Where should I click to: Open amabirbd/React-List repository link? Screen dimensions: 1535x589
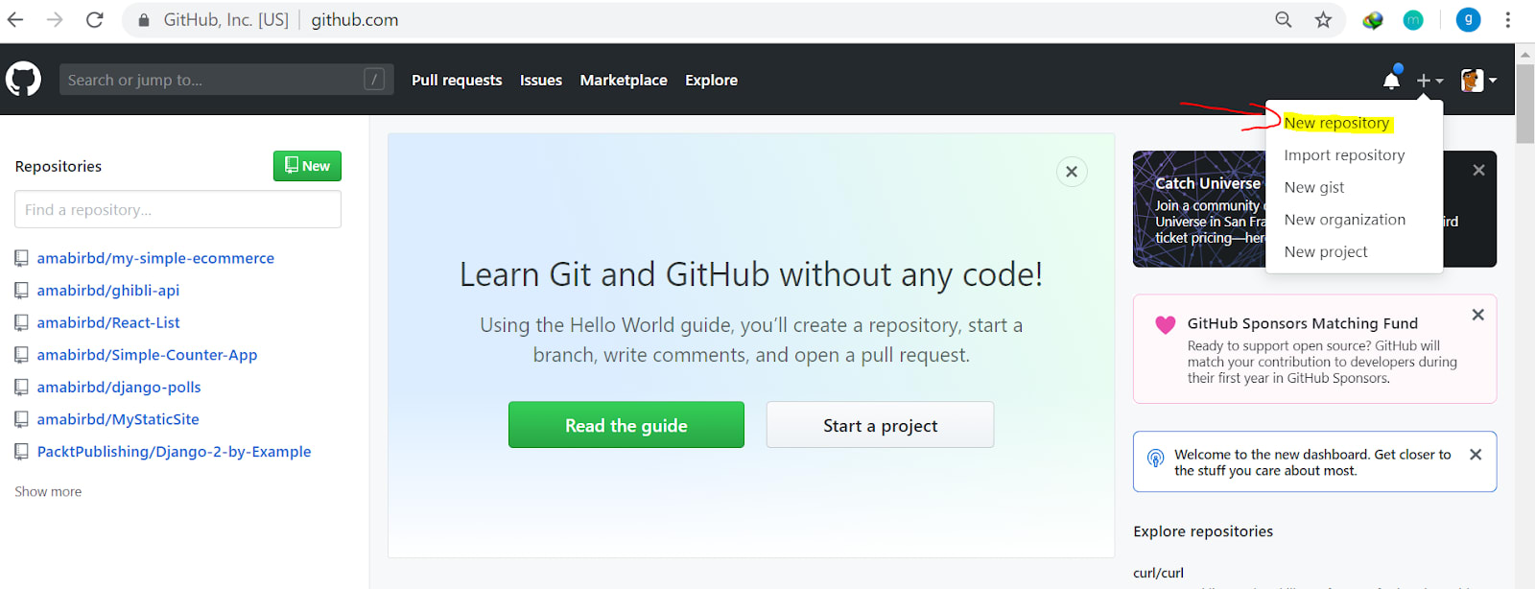click(x=108, y=322)
